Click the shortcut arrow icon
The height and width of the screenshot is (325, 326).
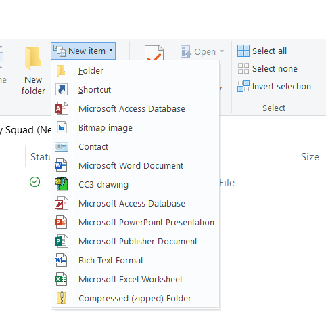(62, 89)
